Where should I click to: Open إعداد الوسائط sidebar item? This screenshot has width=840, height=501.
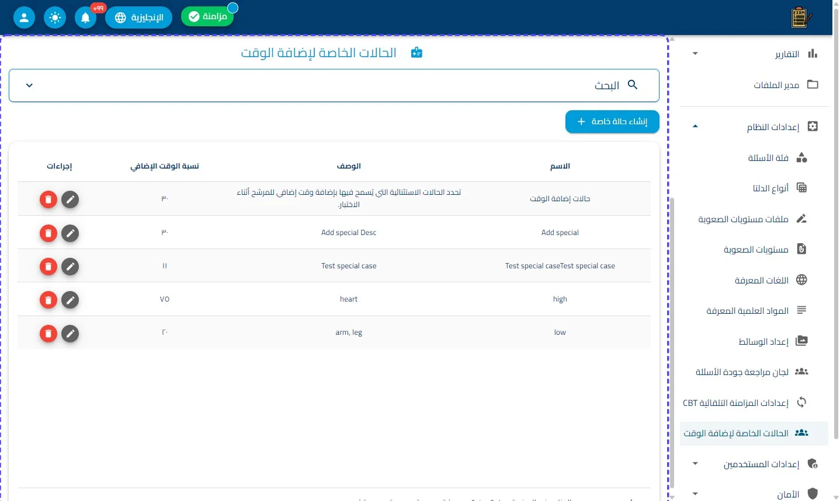[x=754, y=341]
